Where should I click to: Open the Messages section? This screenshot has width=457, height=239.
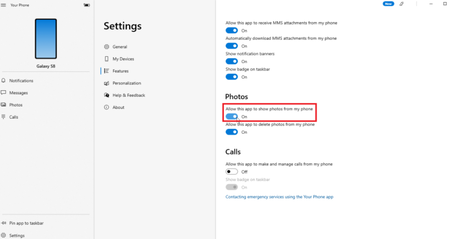click(x=18, y=93)
